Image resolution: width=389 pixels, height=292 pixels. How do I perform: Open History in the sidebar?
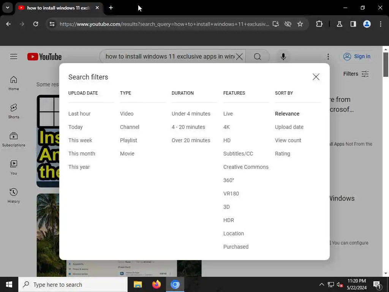tap(14, 196)
